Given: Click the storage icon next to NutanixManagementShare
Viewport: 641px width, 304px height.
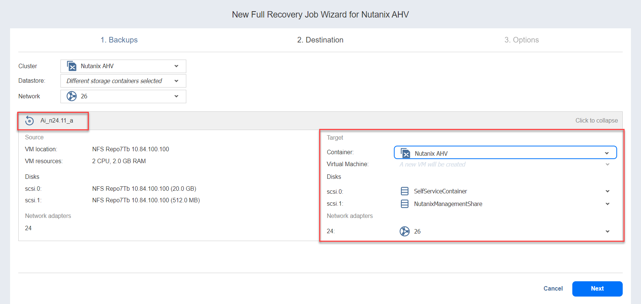Looking at the screenshot, I should pyautogui.click(x=405, y=204).
